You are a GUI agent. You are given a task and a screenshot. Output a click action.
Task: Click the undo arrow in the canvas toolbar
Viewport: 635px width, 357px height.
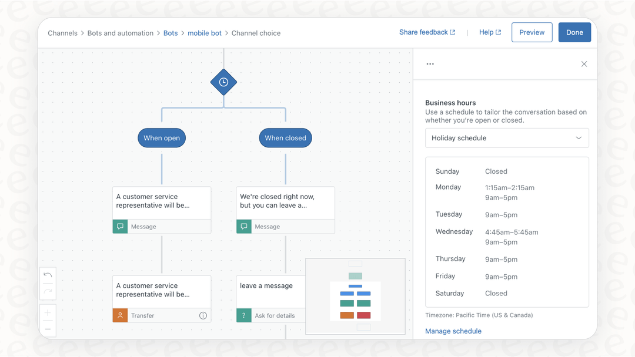pyautogui.click(x=48, y=274)
